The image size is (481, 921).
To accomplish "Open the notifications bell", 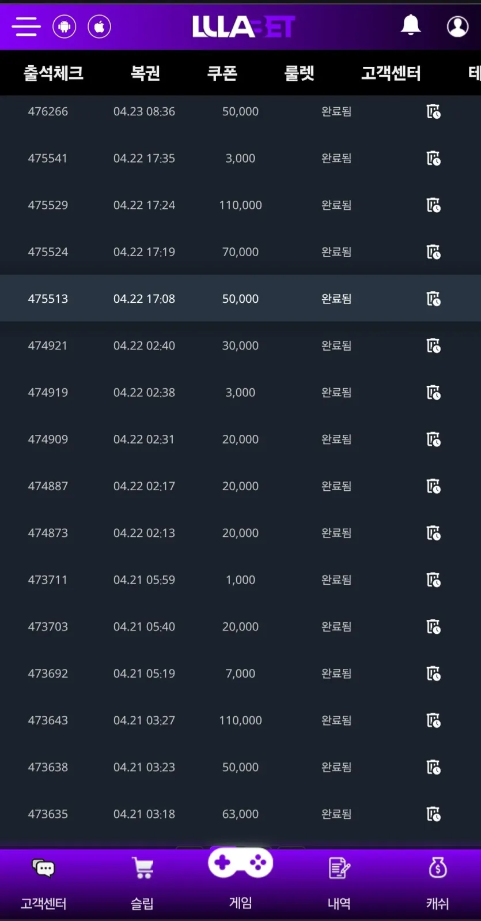I will click(x=411, y=25).
